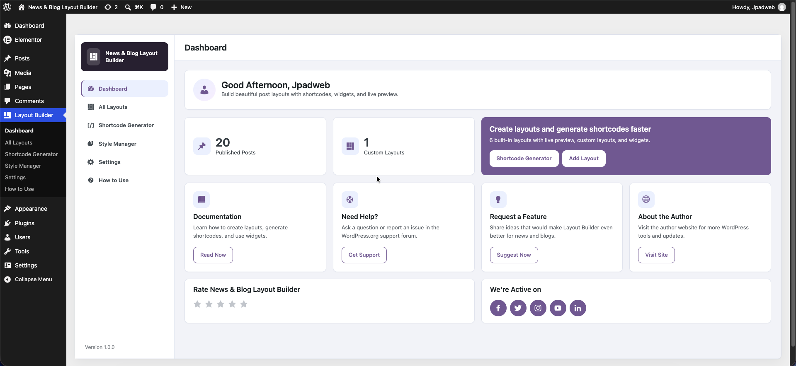Click Get Support button
Screen dimensions: 796x366
click(x=364, y=255)
